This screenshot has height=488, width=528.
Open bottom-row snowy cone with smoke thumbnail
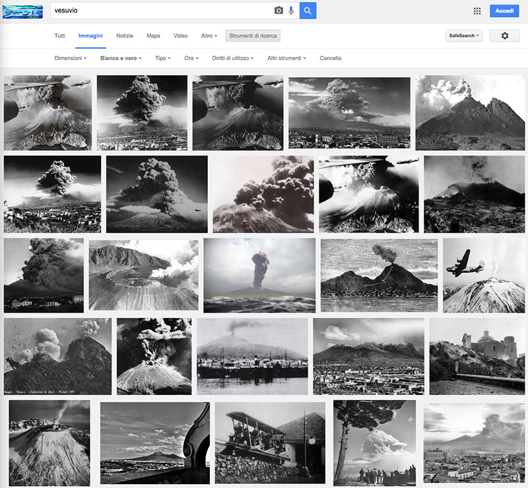pyautogui.click(x=49, y=442)
